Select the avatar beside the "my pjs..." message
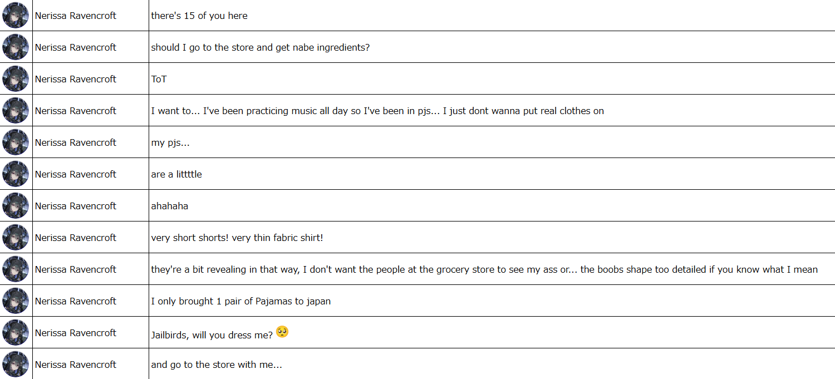The height and width of the screenshot is (379, 835). (x=16, y=142)
